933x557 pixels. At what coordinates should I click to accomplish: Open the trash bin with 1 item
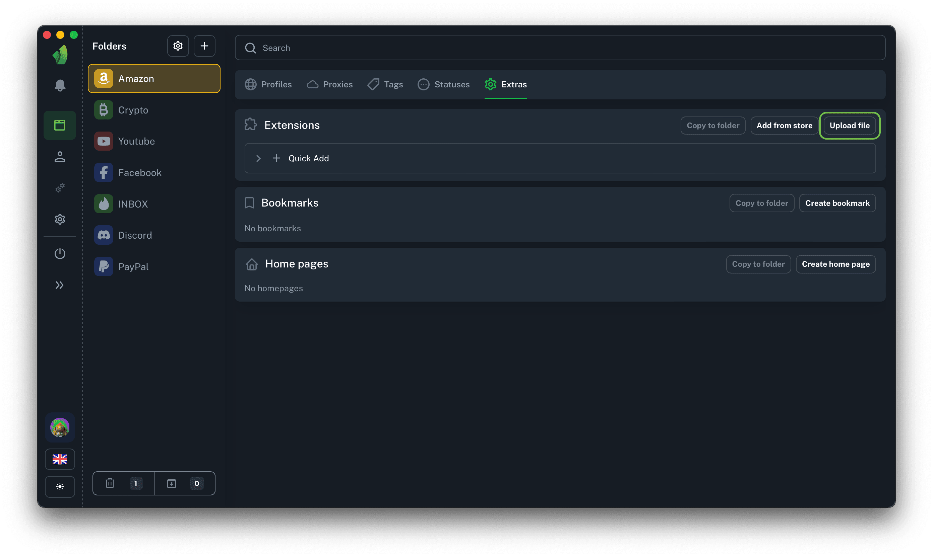[x=123, y=483]
